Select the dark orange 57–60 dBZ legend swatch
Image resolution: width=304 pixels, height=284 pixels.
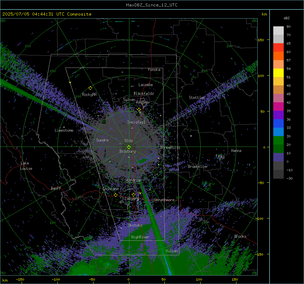pos(278,56)
